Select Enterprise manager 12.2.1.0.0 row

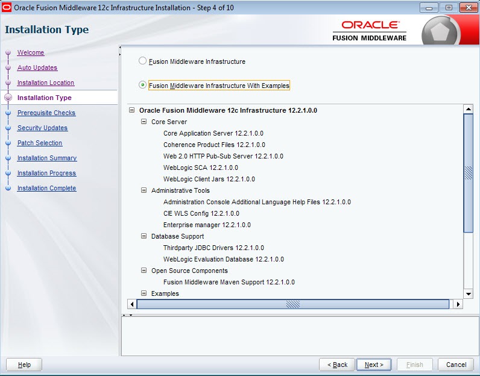pos(207,225)
